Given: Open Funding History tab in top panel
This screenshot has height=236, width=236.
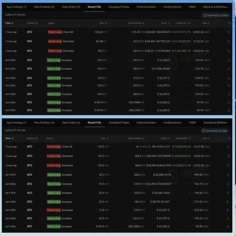Looking at the screenshot, I should coord(172,7).
